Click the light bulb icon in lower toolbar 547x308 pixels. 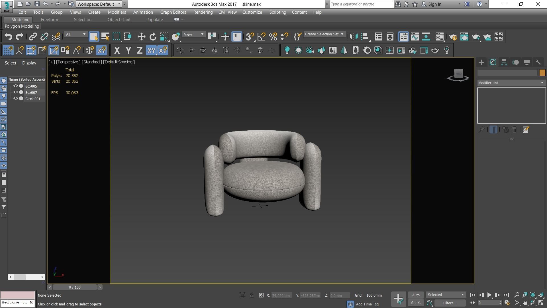[287, 50]
